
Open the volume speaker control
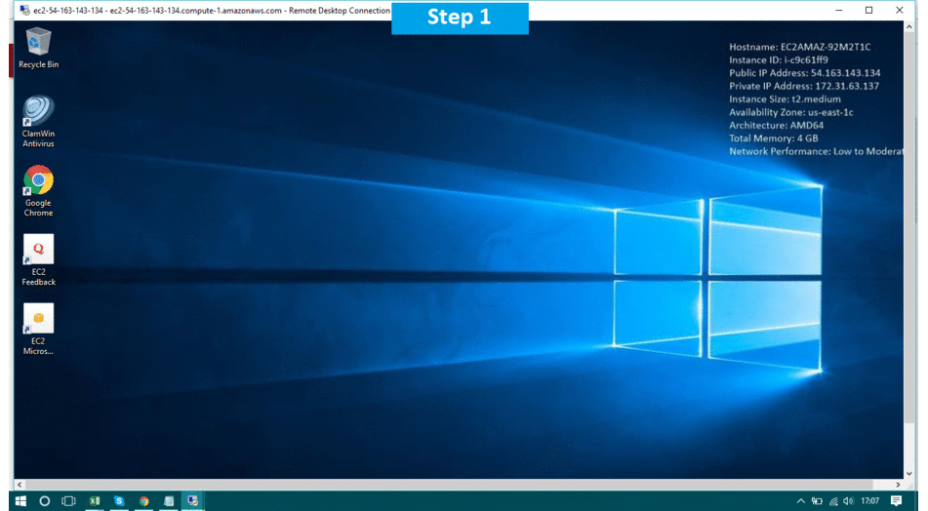click(x=848, y=500)
